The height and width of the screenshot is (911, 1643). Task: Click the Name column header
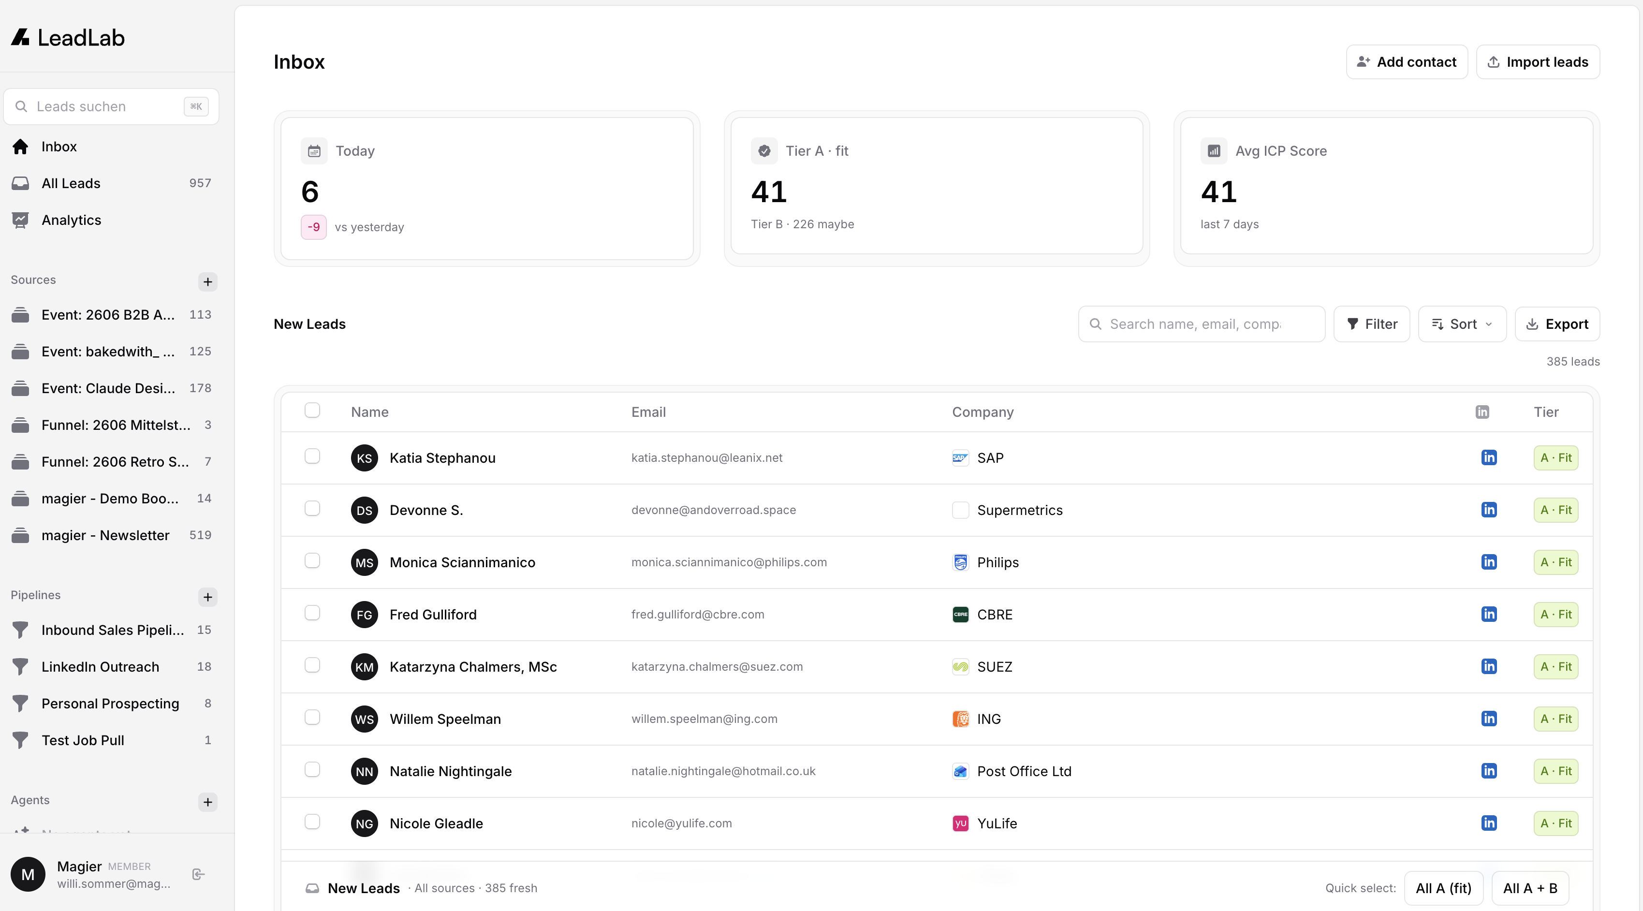pyautogui.click(x=369, y=412)
